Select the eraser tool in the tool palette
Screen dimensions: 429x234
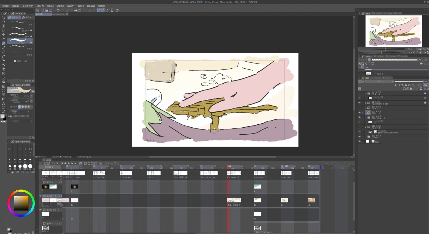pos(3,69)
